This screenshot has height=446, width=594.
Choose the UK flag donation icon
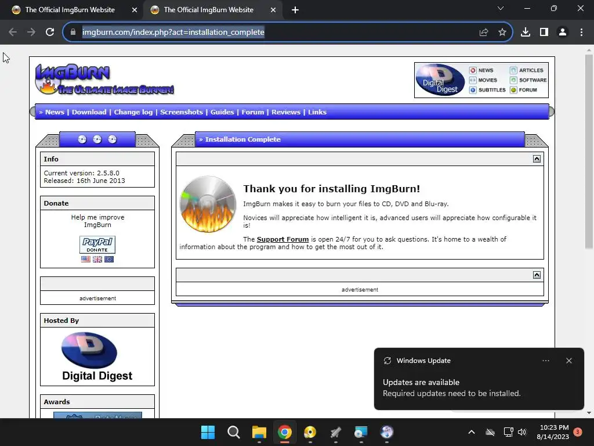97,260
